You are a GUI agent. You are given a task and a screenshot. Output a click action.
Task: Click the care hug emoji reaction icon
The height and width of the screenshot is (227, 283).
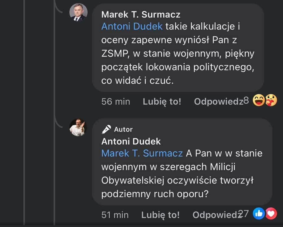[x=271, y=100]
